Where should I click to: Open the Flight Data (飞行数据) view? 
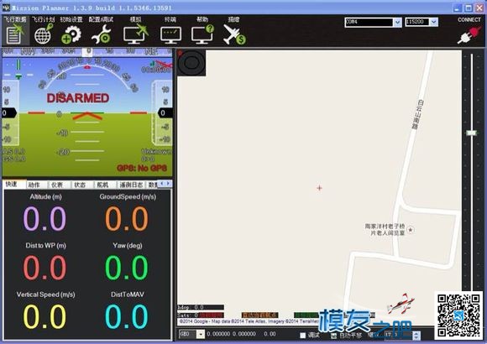click(15, 30)
